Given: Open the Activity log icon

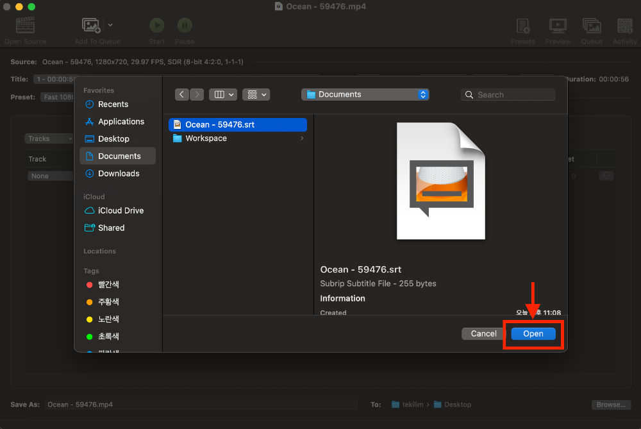Looking at the screenshot, I should (x=624, y=26).
